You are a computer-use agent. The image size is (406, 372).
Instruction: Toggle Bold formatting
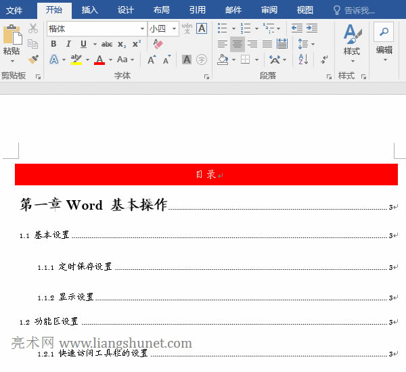[53, 44]
